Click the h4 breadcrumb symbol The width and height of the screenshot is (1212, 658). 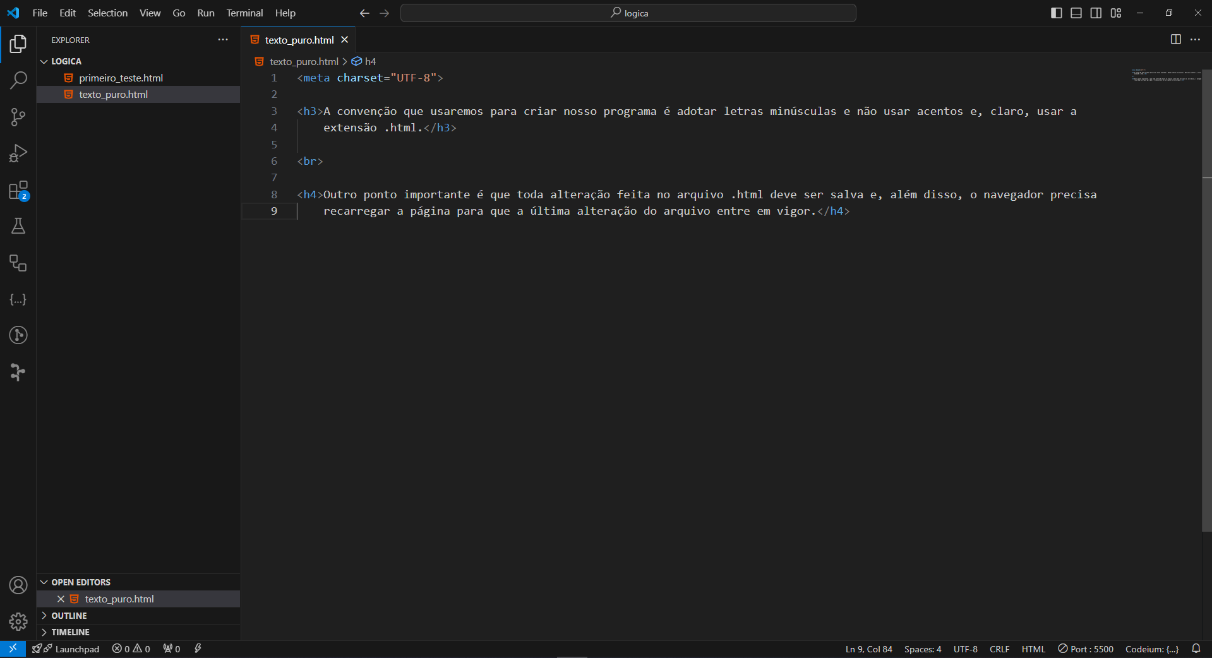coord(364,61)
